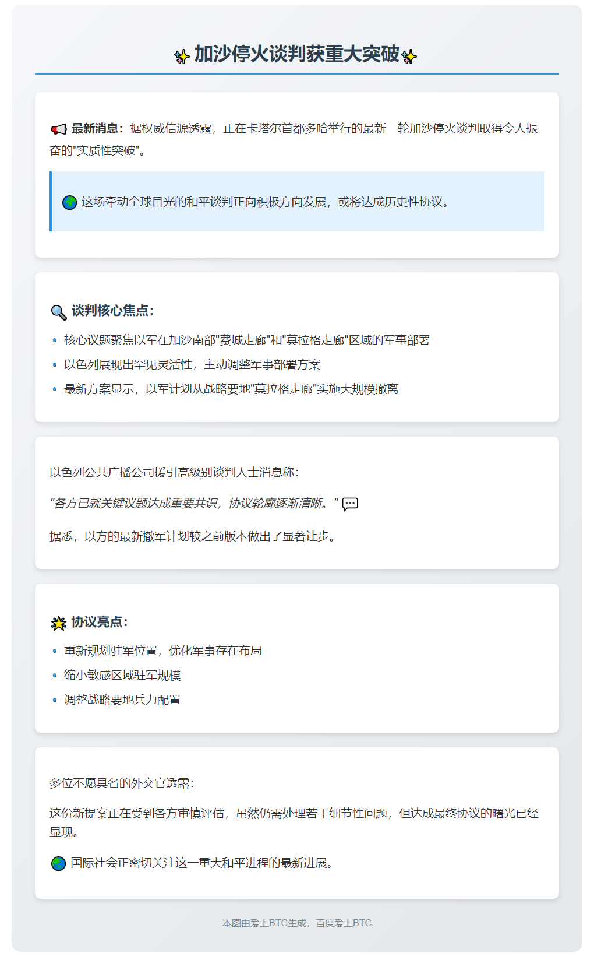The image size is (594, 970).
Task: Click the bullet 调整战略要地兵力配置
Action: 122,700
